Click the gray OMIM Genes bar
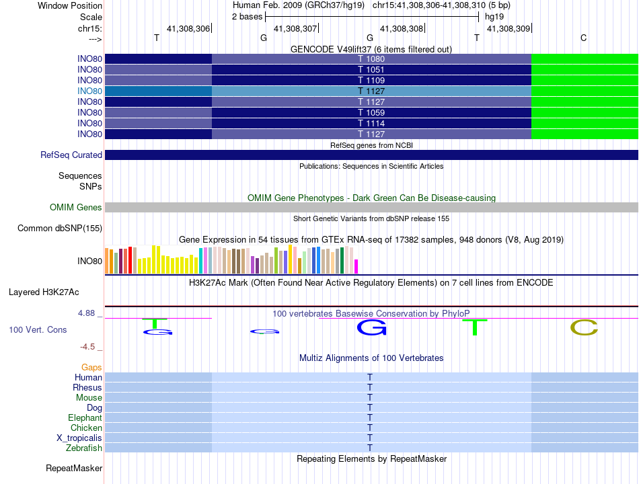Image resolution: width=639 pixels, height=484 pixels. click(371, 207)
